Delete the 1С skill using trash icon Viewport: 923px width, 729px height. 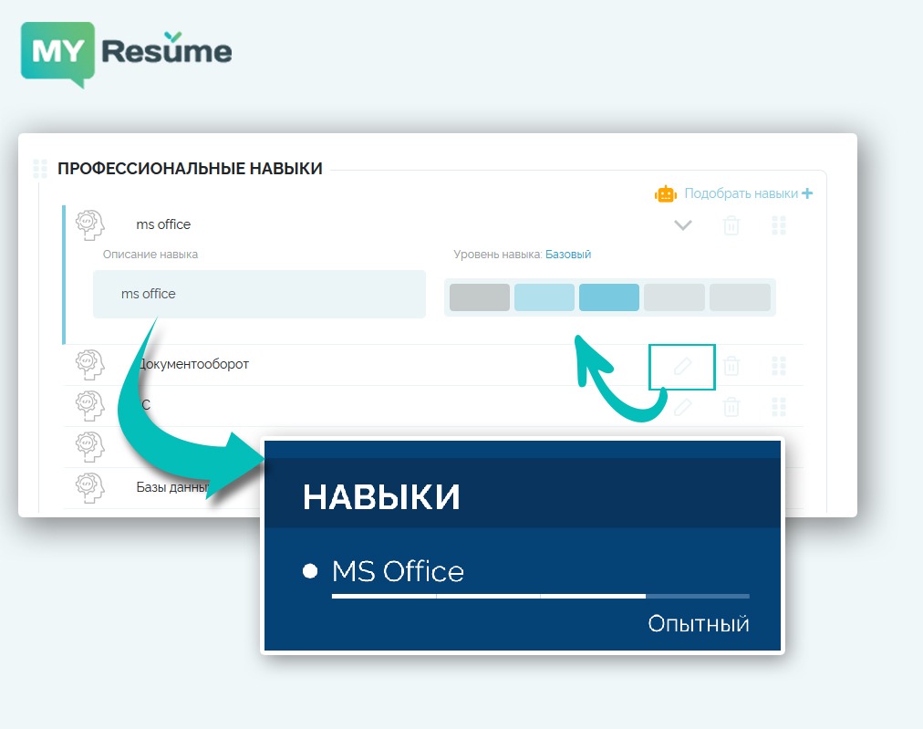731,407
